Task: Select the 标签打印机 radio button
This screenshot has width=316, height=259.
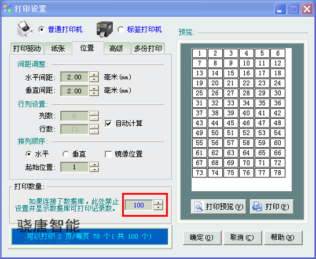Action: click(x=121, y=30)
